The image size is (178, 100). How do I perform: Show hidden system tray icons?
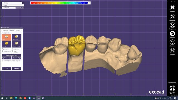[154, 98]
